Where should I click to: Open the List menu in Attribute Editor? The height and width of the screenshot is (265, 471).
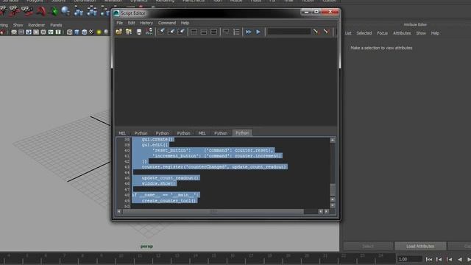[x=348, y=33]
